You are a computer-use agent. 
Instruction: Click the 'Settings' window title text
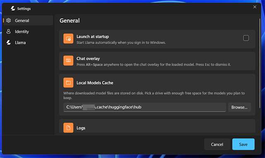pyautogui.click(x=24, y=9)
